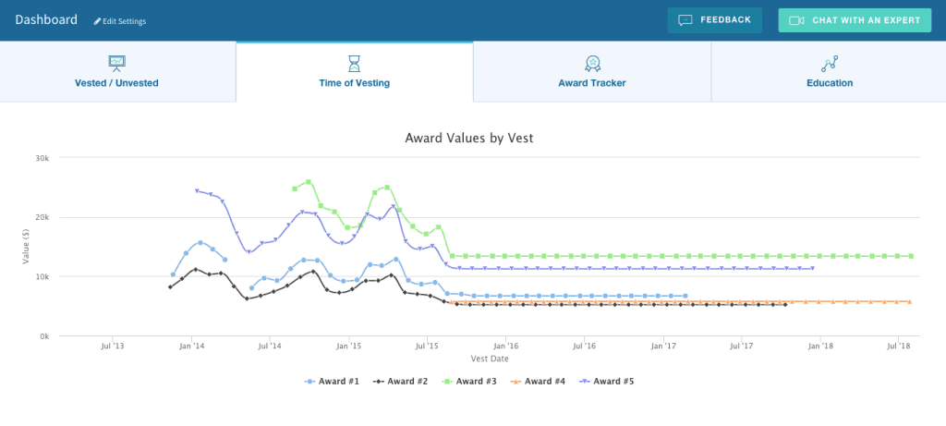The height and width of the screenshot is (426, 946).
Task: Toggle Award #3 legend entry
Action: [x=469, y=382]
